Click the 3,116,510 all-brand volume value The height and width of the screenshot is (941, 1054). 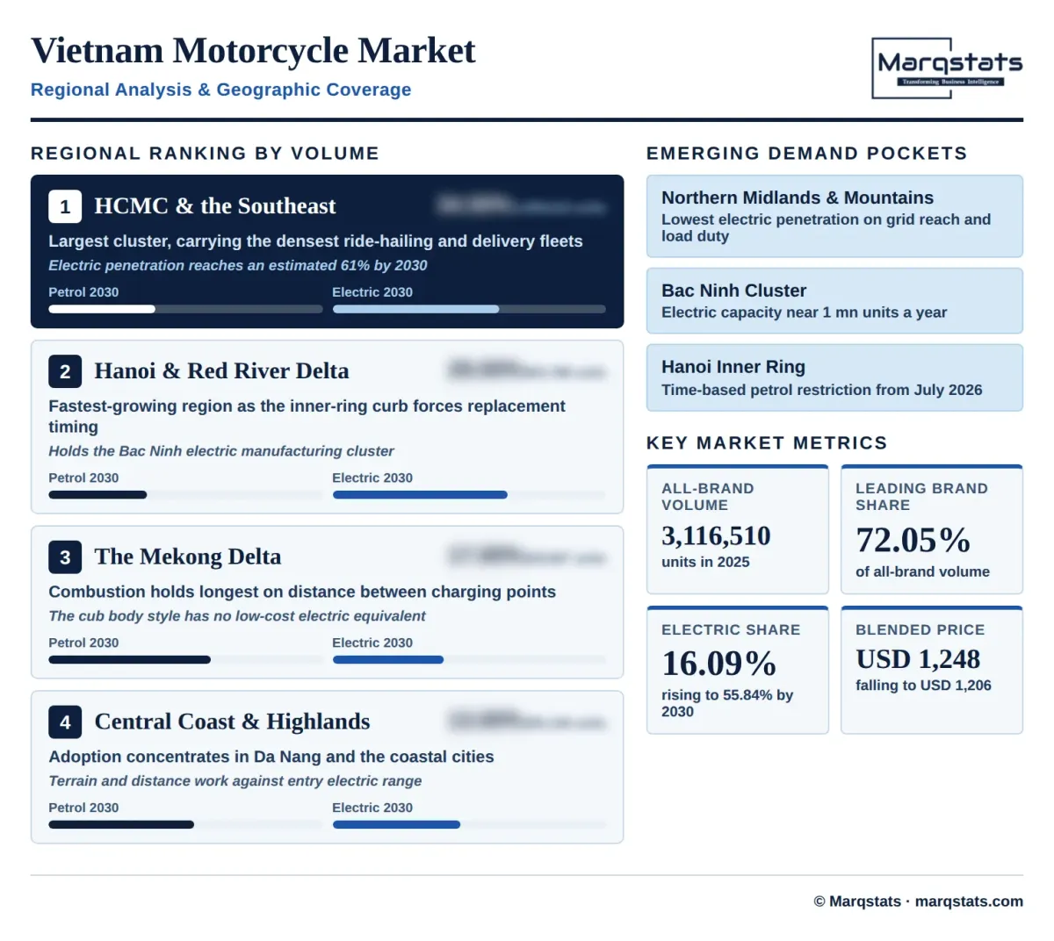[716, 536]
